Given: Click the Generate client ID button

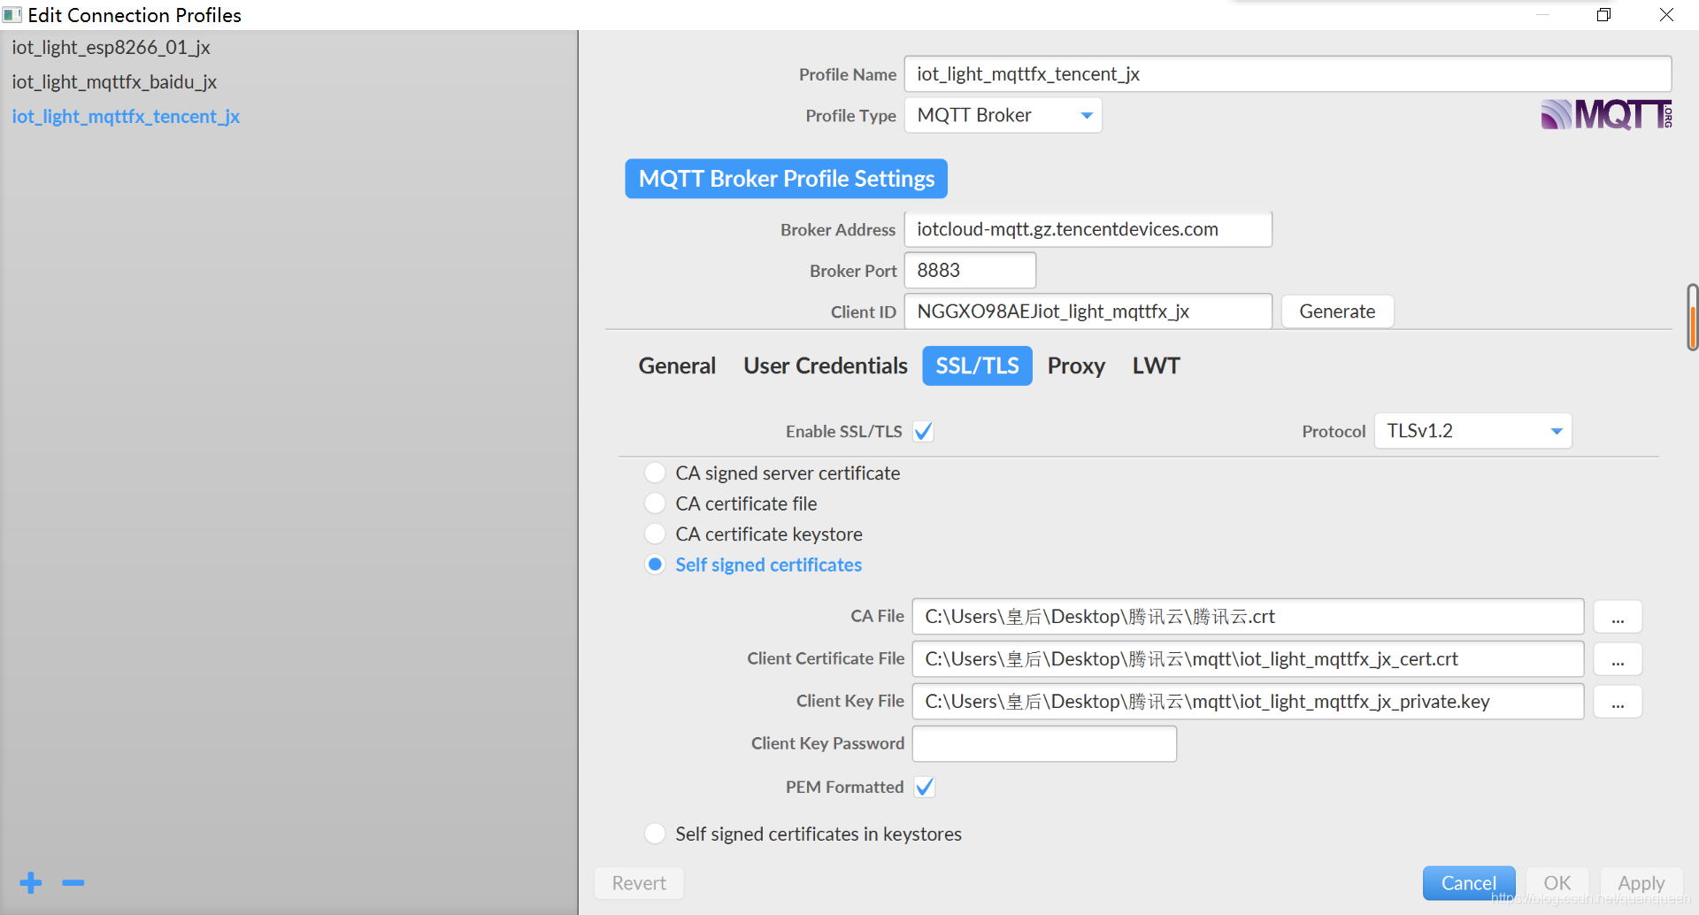Looking at the screenshot, I should [1337, 311].
